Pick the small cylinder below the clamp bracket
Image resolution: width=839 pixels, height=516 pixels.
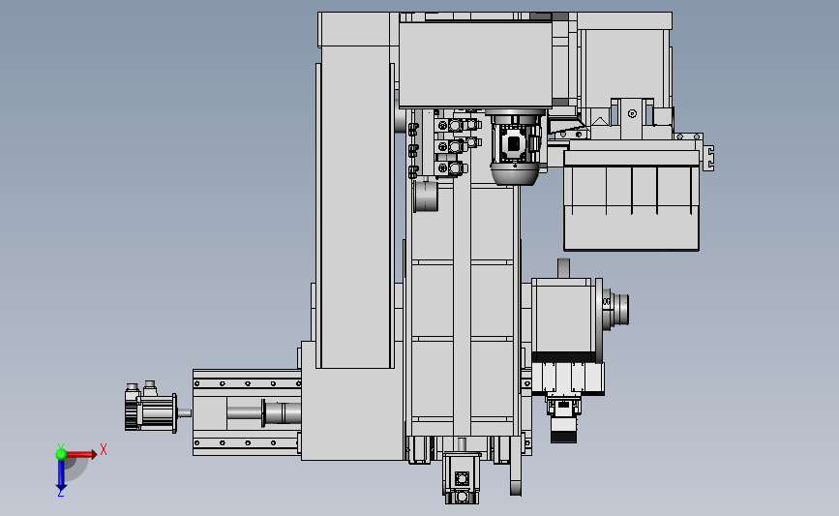point(426,196)
